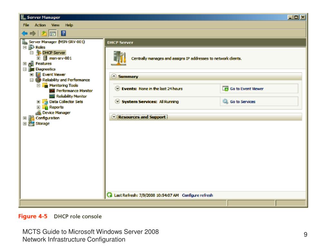This screenshot has height=248, width=330.
Task: Expand the System Services row chevron
Action: click(x=117, y=101)
